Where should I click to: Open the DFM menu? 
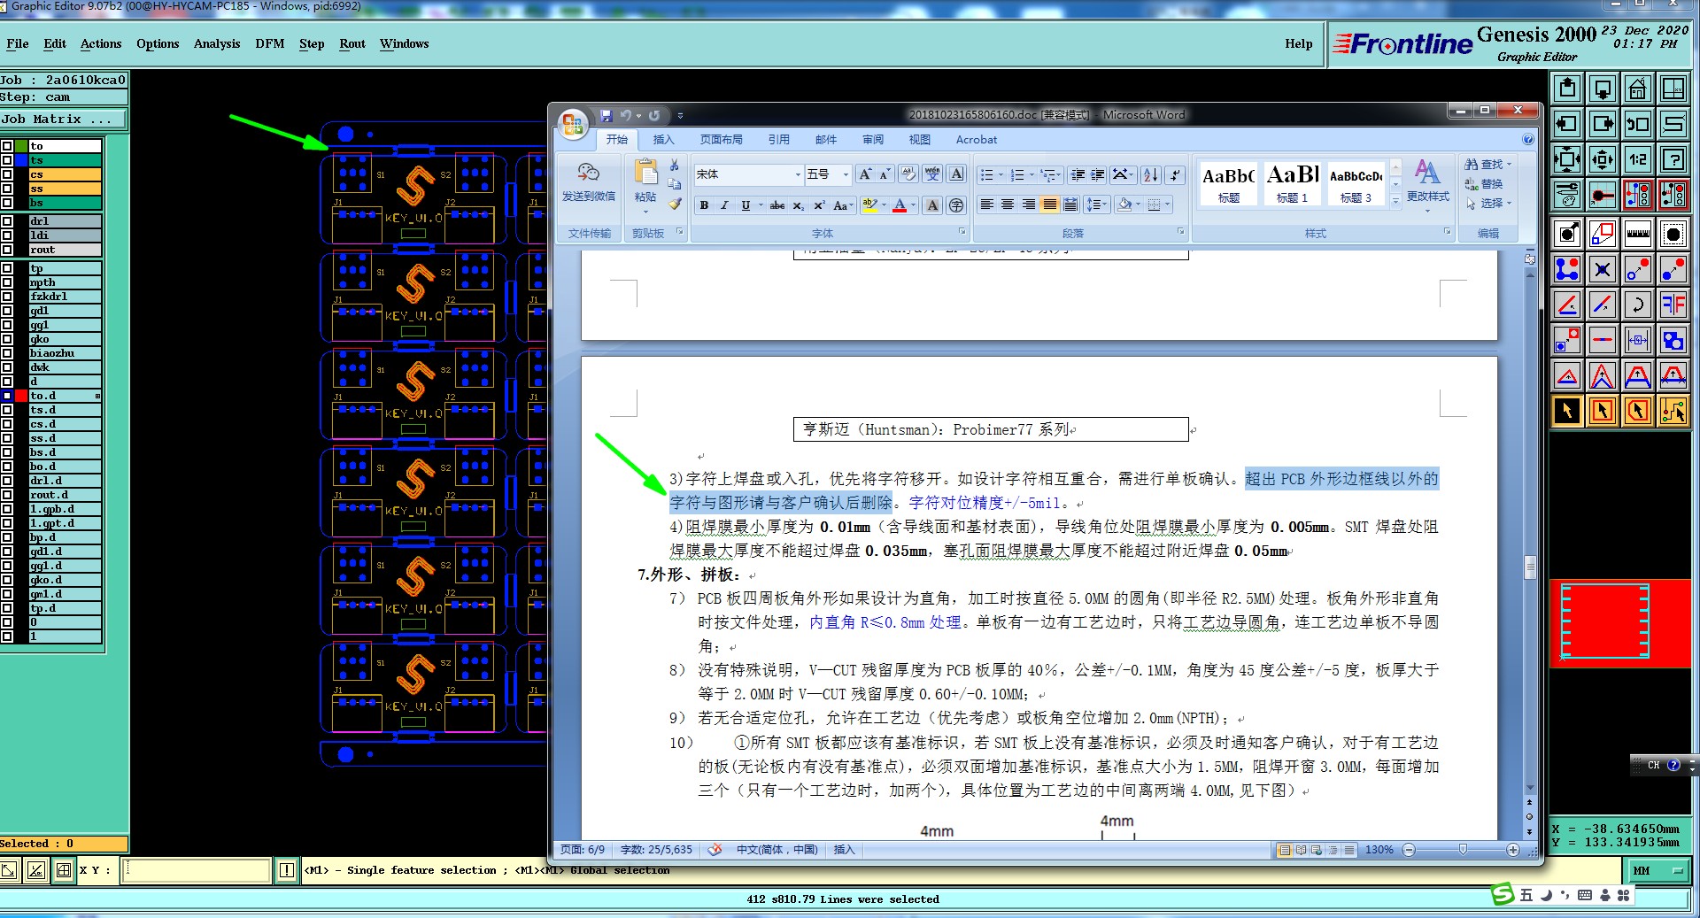tap(270, 43)
